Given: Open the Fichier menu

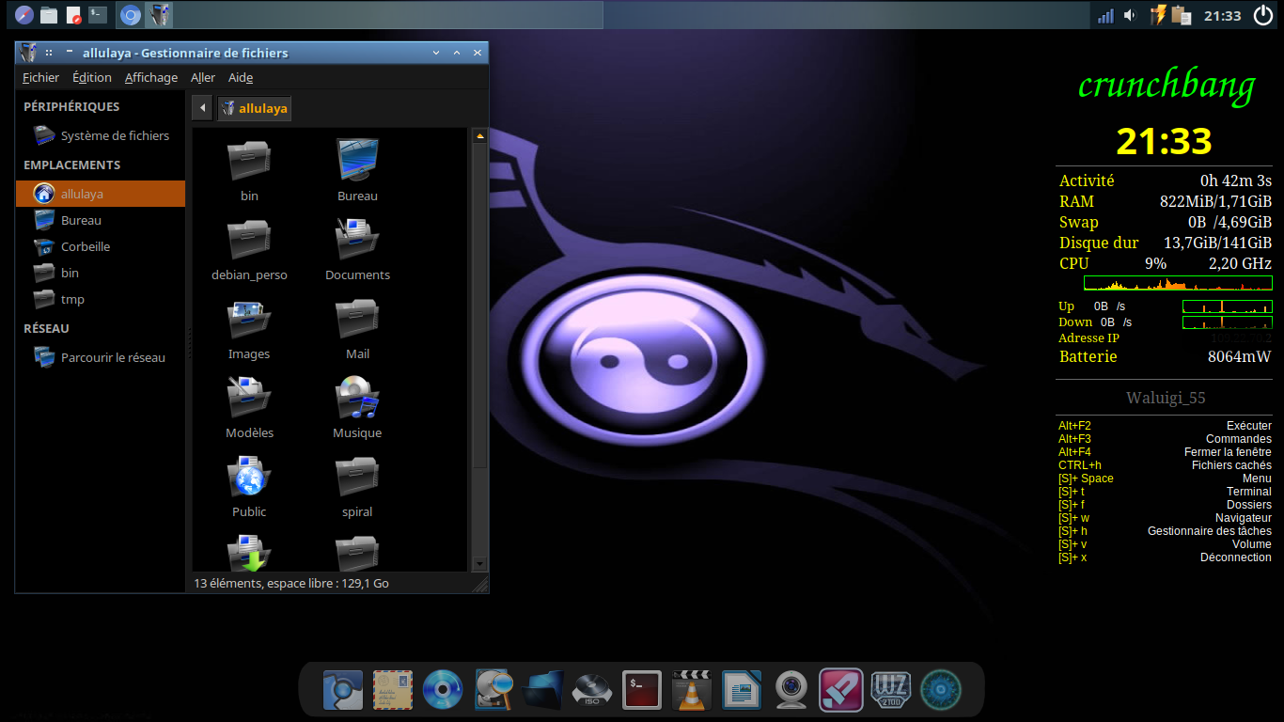Looking at the screenshot, I should pyautogui.click(x=40, y=77).
